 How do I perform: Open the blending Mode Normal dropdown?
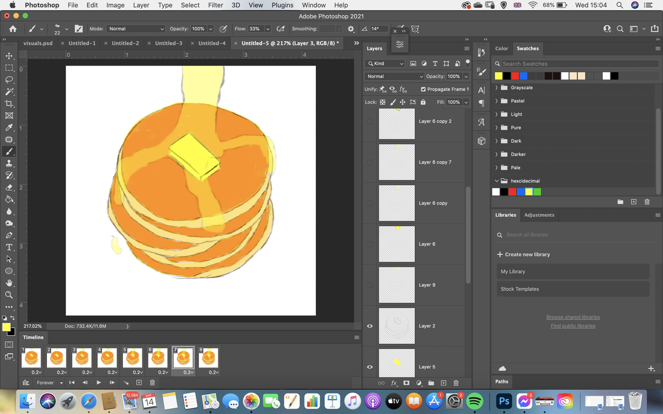coord(136,29)
